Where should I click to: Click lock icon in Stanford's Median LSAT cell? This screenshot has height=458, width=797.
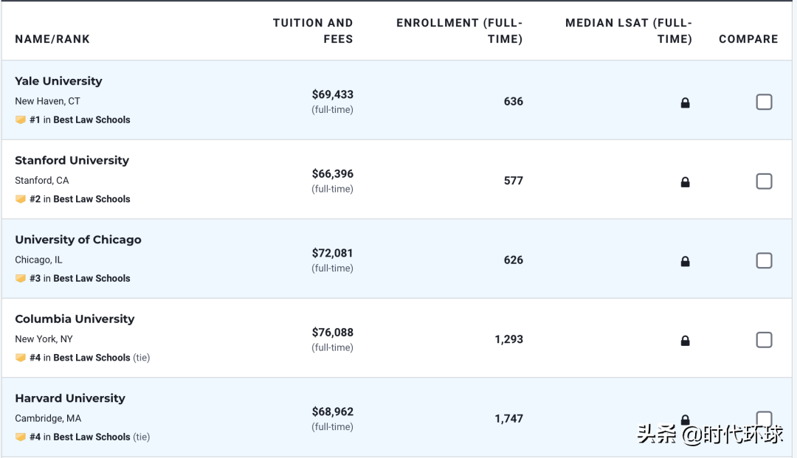click(x=685, y=182)
